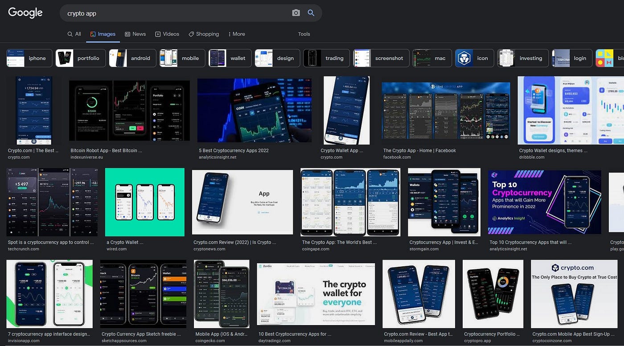Open the Spot cryptocurrency app image
This screenshot has height=346, width=624.
[x=52, y=202]
